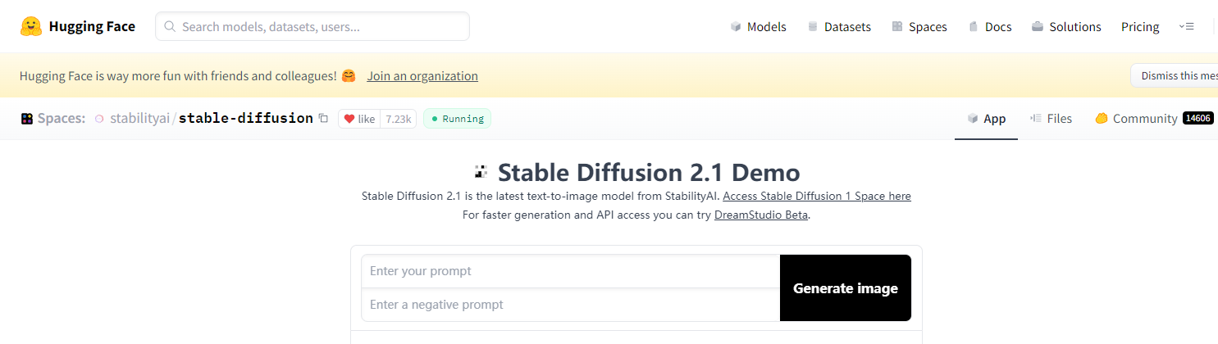
Task: Switch to the App tab
Action: (986, 119)
